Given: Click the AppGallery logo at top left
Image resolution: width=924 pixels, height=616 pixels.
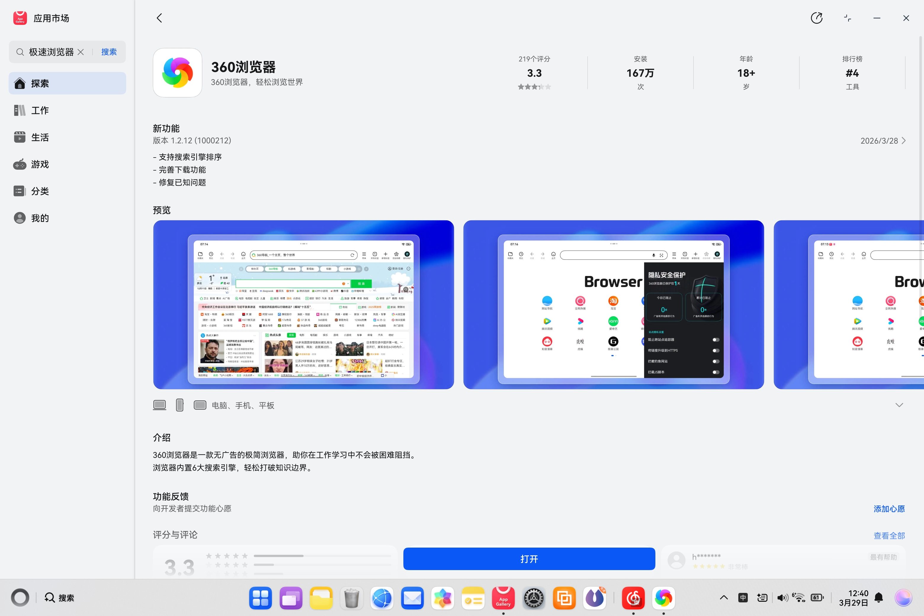Looking at the screenshot, I should (20, 18).
